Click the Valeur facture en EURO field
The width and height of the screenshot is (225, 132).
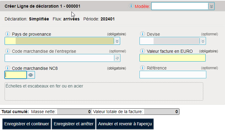pyautogui.click(x=173, y=58)
